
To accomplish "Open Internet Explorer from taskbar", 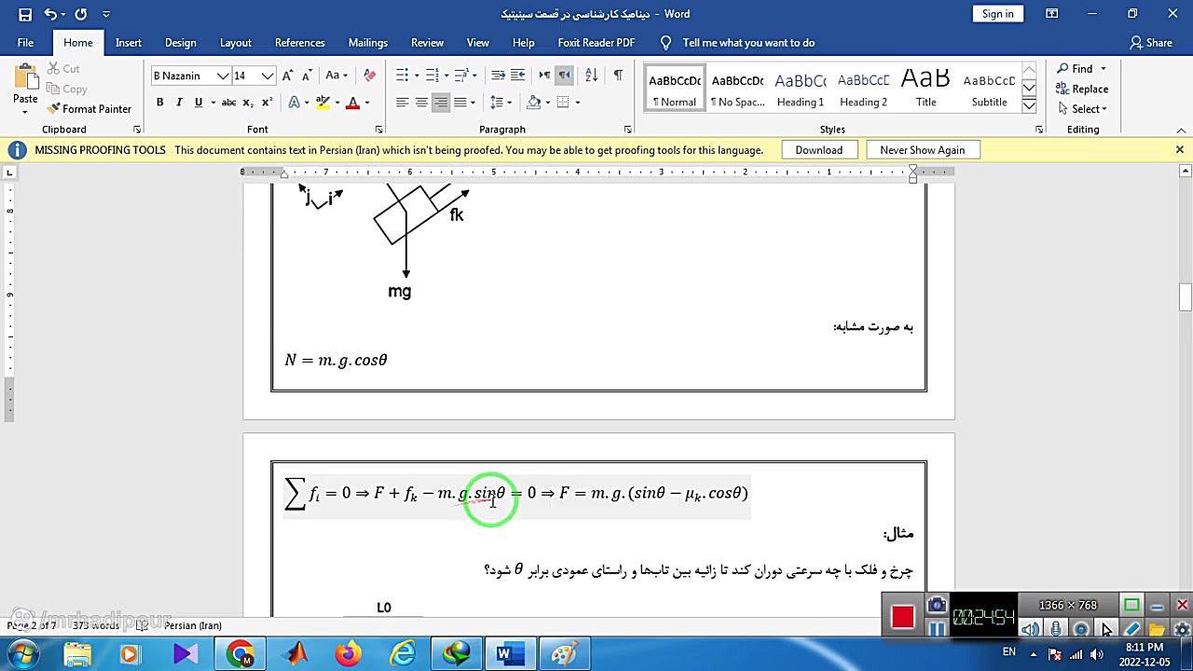I will pyautogui.click(x=403, y=654).
